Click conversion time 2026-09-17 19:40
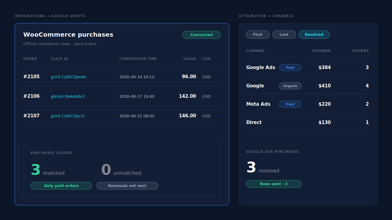The image size is (392, 220). coord(137,96)
